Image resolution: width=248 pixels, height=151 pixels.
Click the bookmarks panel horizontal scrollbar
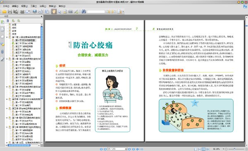(x=19, y=145)
